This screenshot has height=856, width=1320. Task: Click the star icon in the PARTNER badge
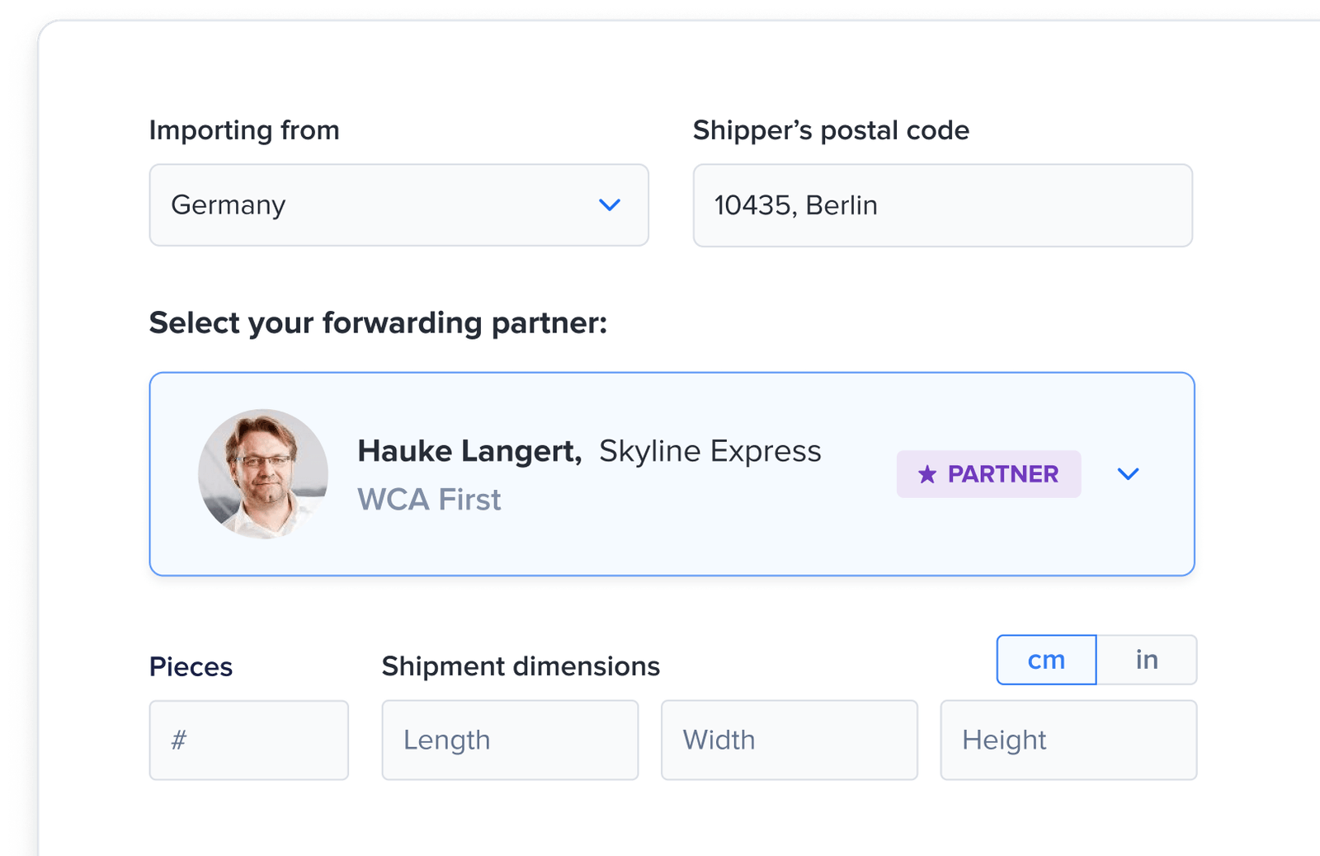926,474
